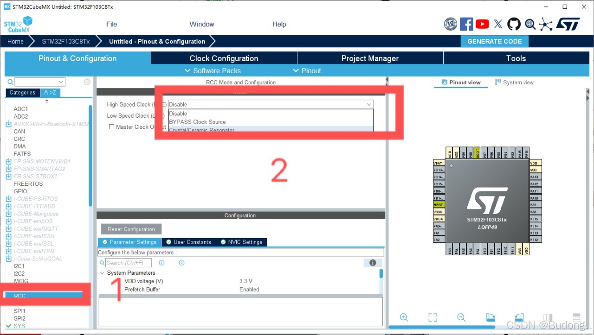Viewport: 594px width, 335px height.
Task: Select GPIO in the peripheral list
Action: pyautogui.click(x=20, y=191)
